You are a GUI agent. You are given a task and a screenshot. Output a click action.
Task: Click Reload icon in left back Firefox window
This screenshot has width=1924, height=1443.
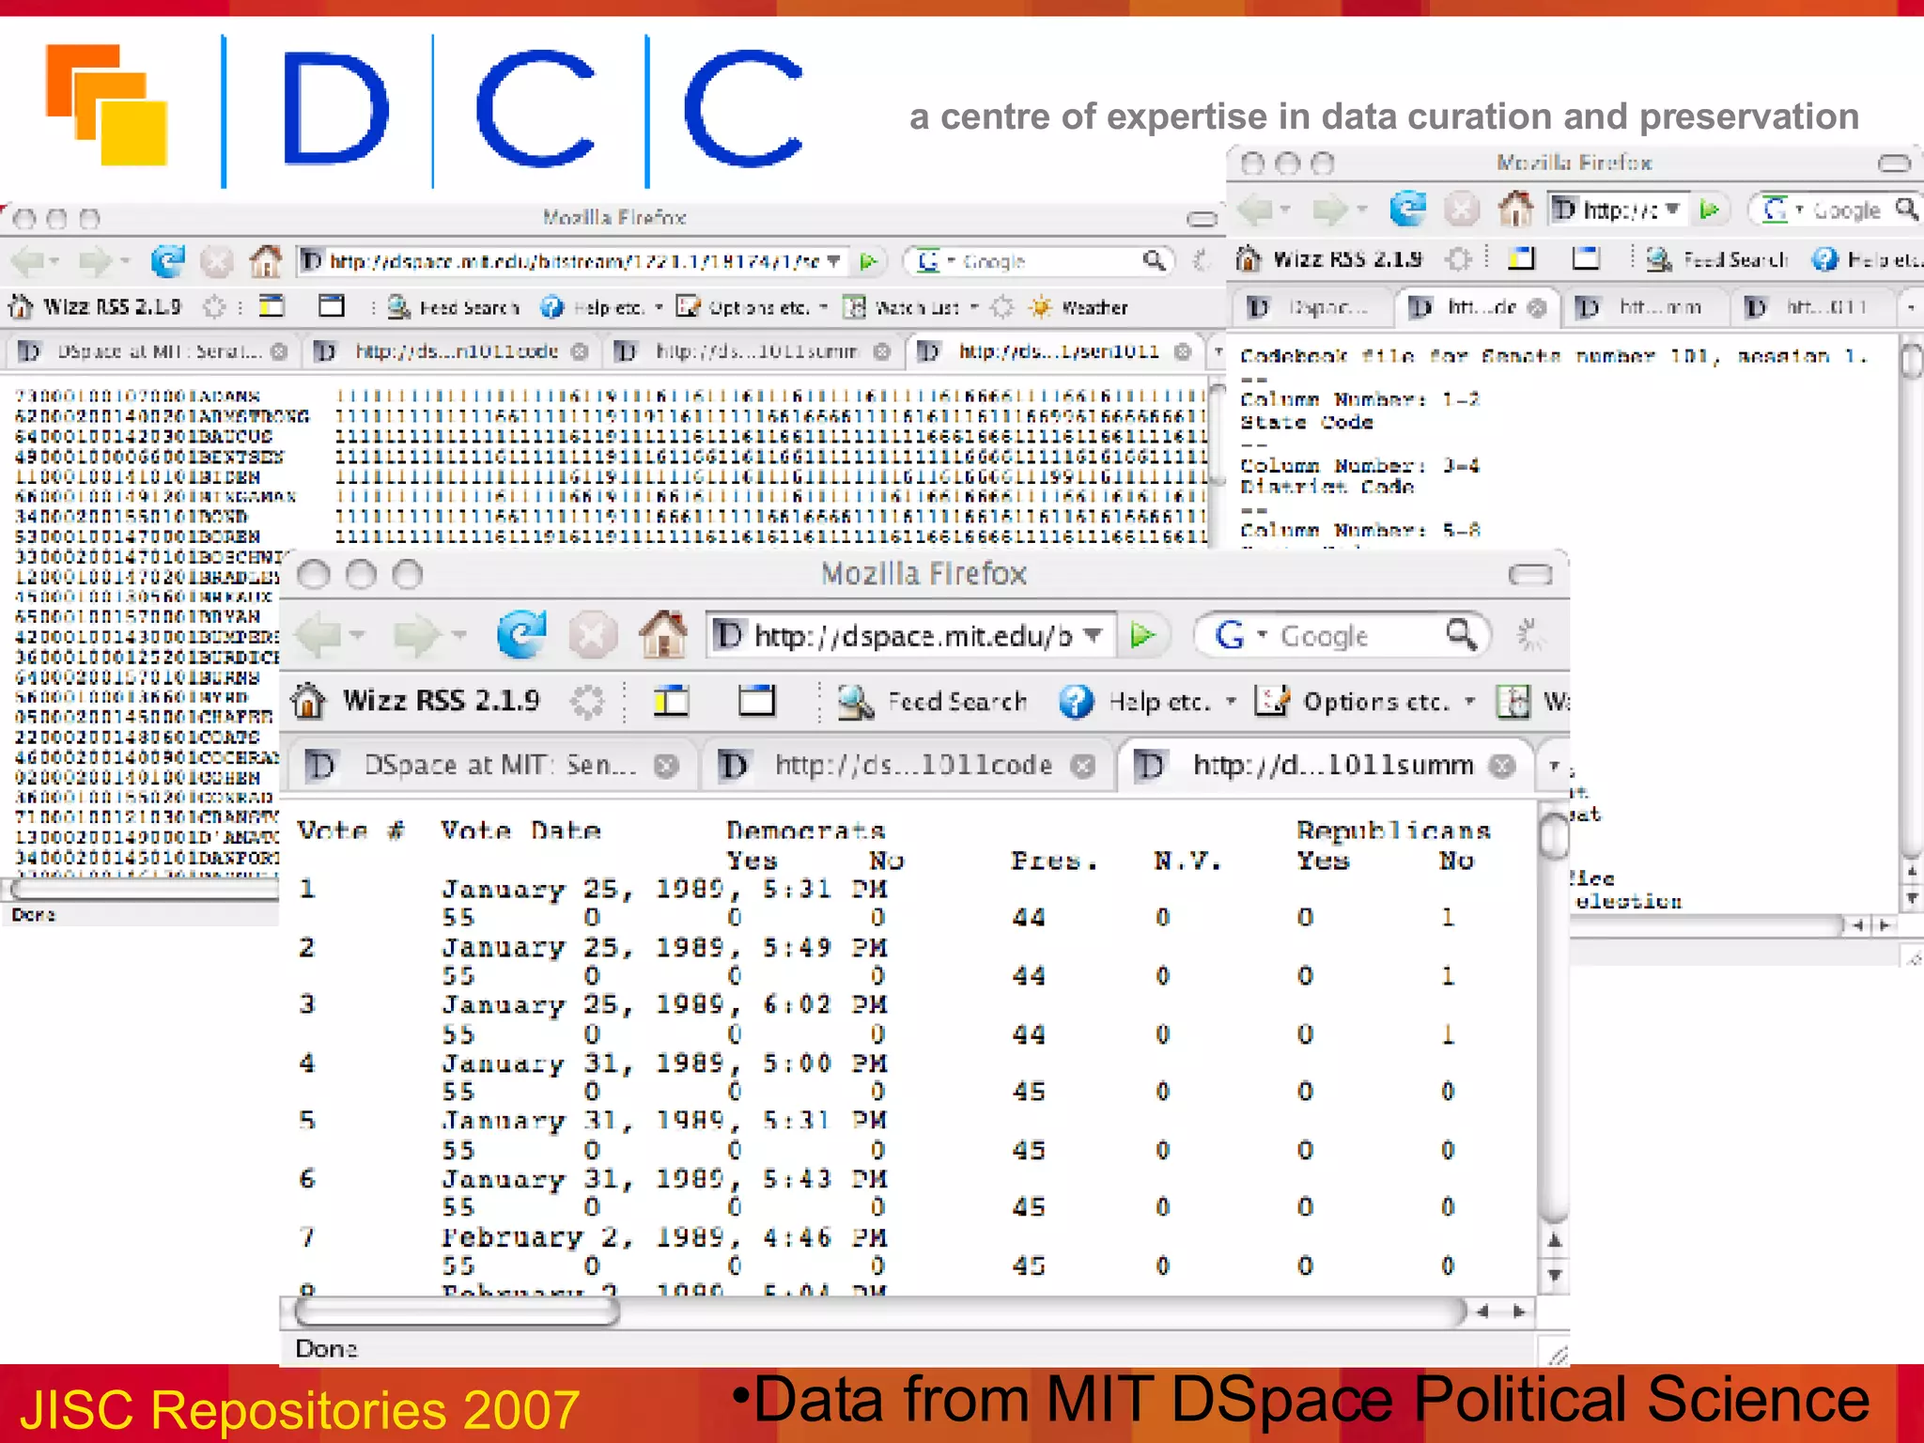(x=168, y=261)
